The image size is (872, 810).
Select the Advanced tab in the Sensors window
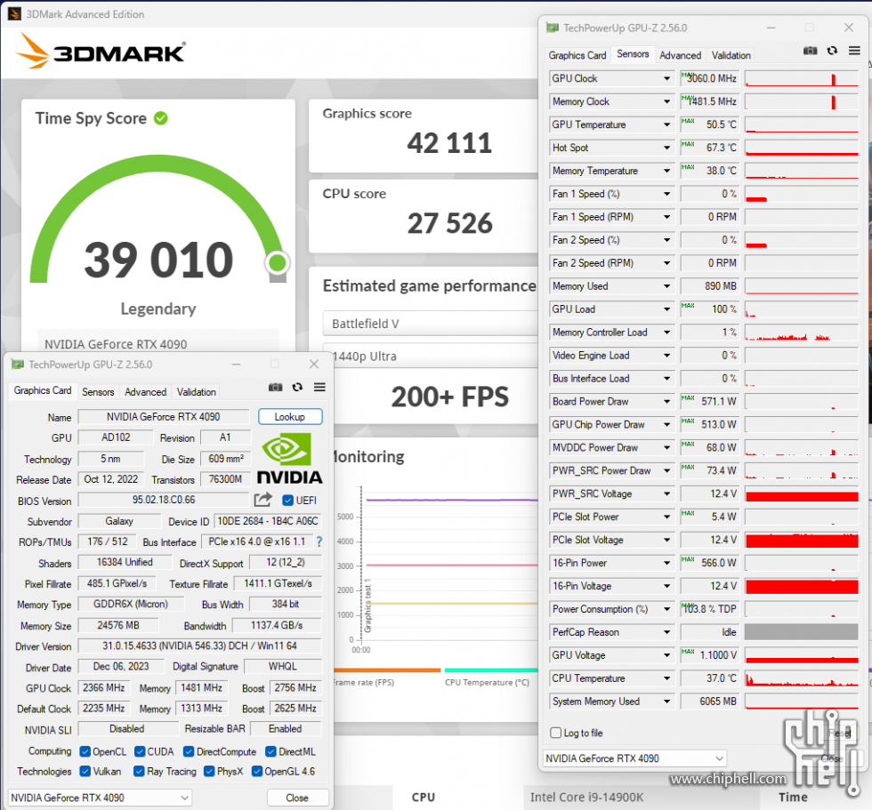click(x=680, y=55)
